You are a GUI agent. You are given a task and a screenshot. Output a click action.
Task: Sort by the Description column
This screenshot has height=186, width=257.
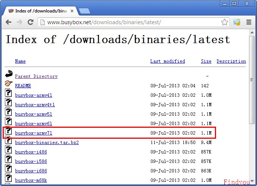point(231,61)
